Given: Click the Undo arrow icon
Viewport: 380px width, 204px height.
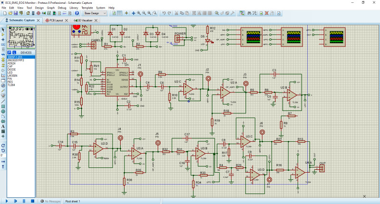Looking at the screenshot, I should click(x=163, y=13).
